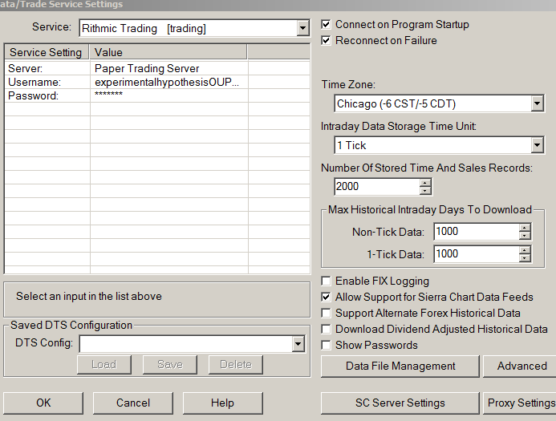Image resolution: width=556 pixels, height=421 pixels.
Task: Increase Stored Time And Sales Records value
Action: 424,183
